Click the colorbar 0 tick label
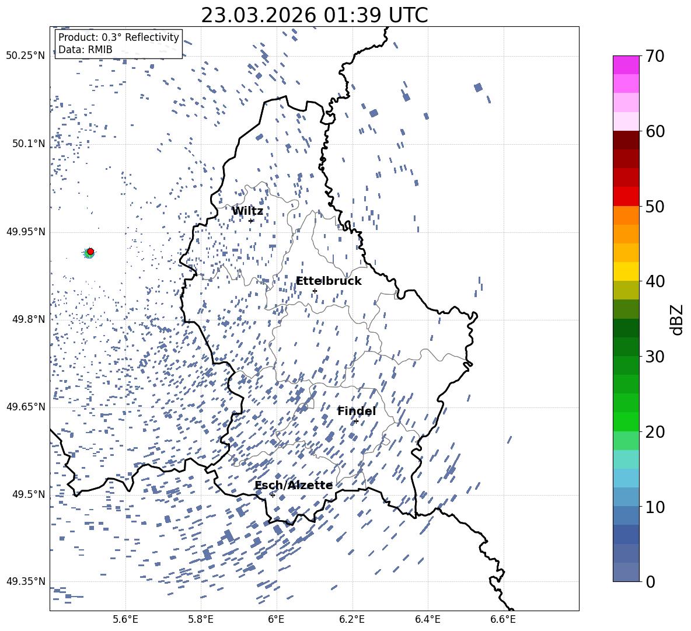 [651, 581]
